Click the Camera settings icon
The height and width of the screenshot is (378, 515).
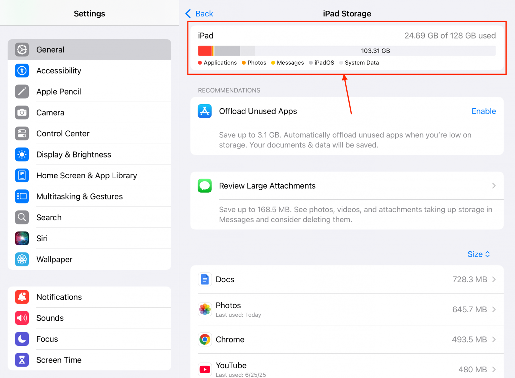tap(22, 113)
